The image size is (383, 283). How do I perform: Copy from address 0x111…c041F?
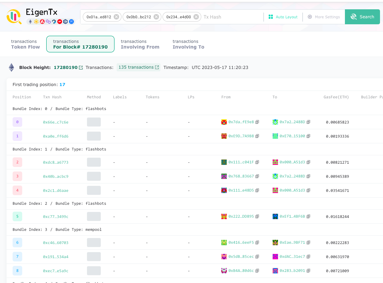click(257, 162)
